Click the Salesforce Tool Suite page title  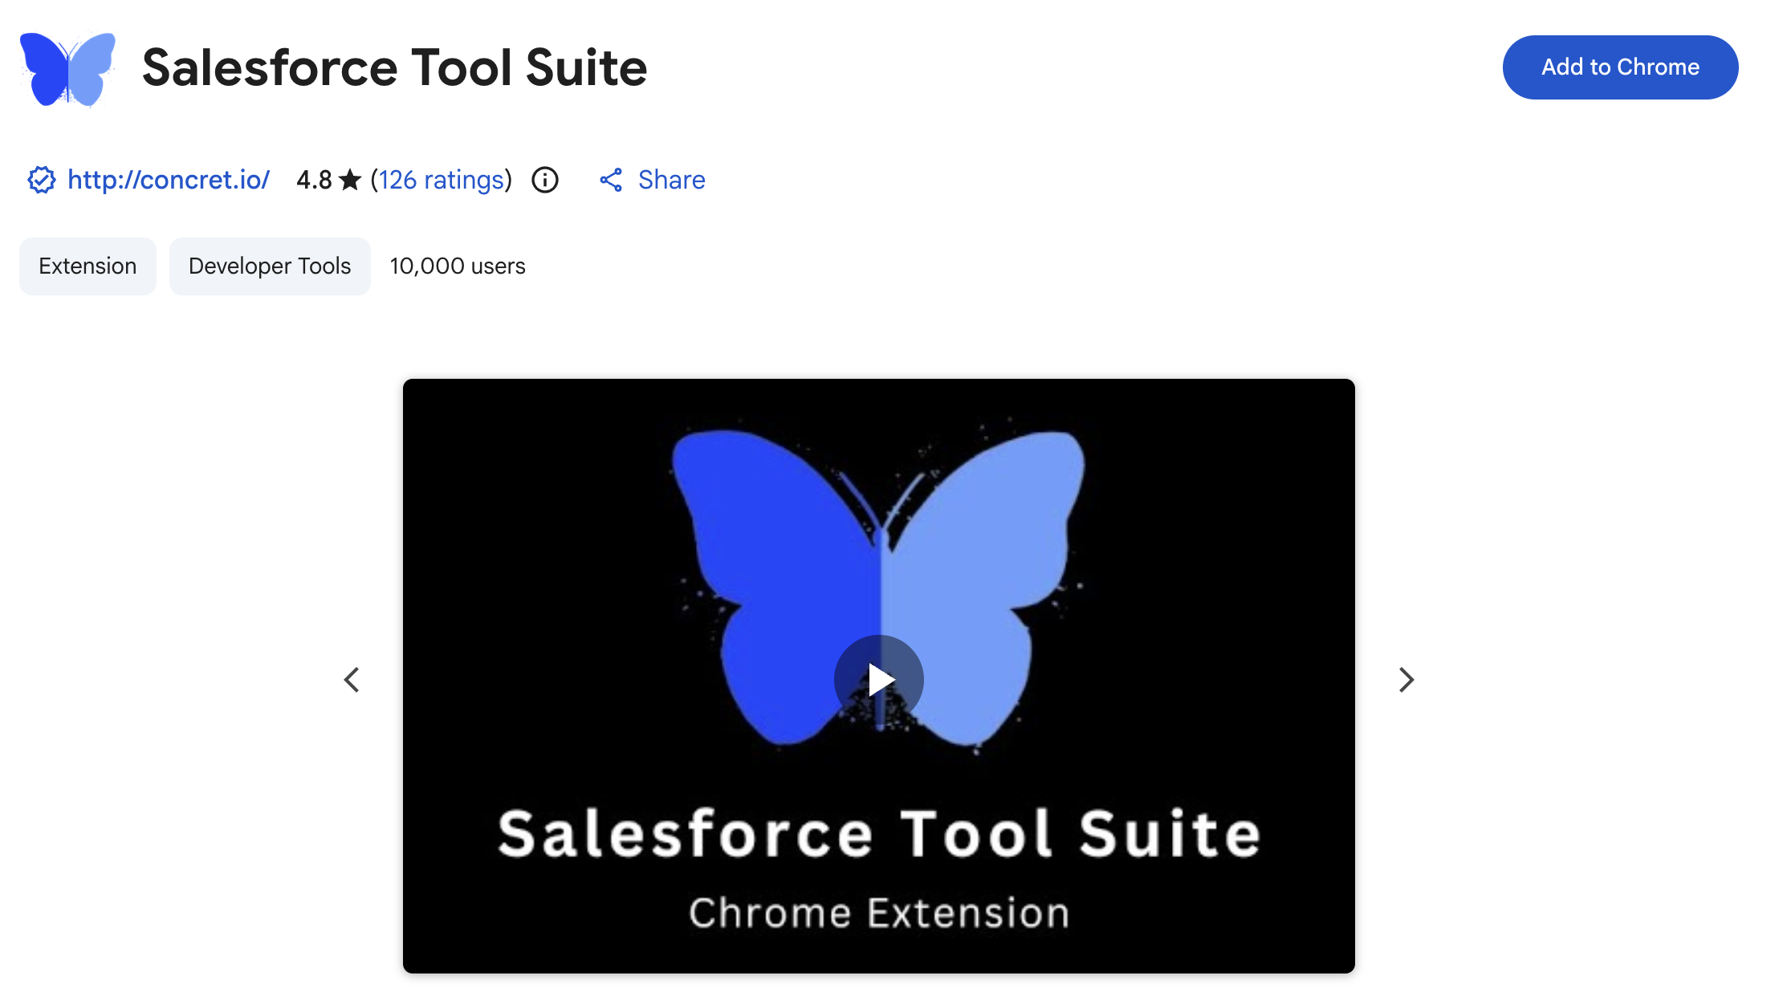(x=394, y=67)
